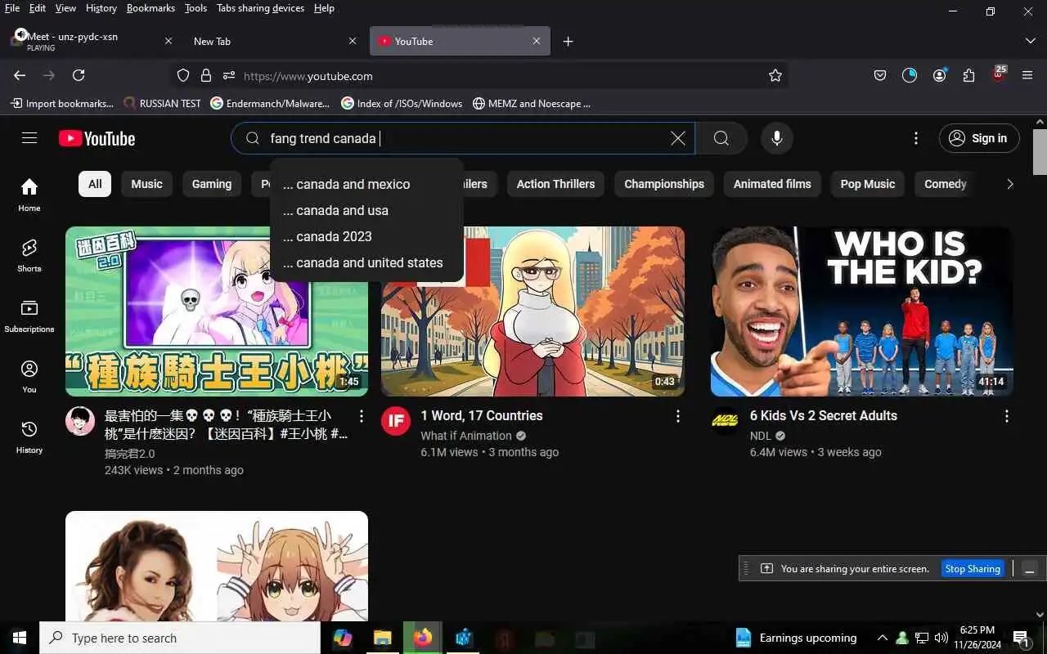Run search with the magnifier button

721,138
